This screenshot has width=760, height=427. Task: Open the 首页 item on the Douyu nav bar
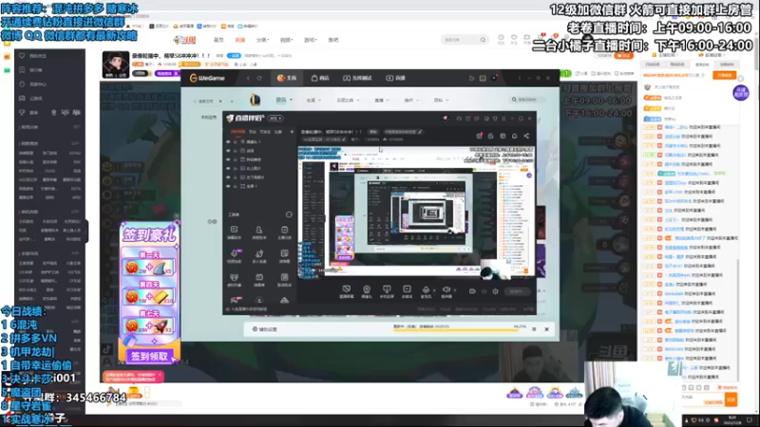point(219,40)
